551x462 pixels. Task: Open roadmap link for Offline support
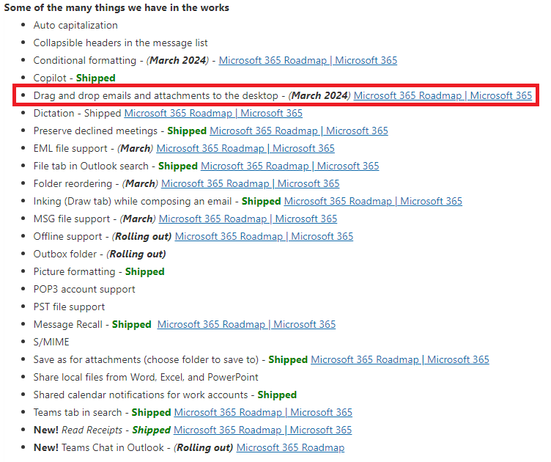[264, 236]
